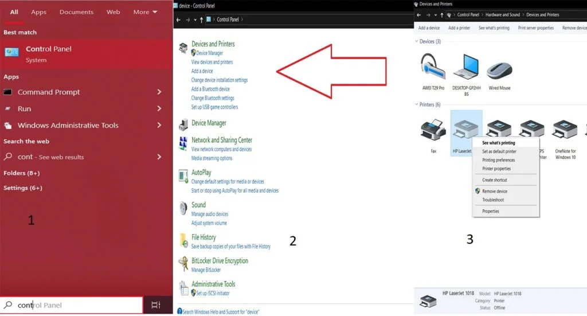The image size is (587, 316).
Task: Open the More dropdown in search filters
Action: [145, 12]
